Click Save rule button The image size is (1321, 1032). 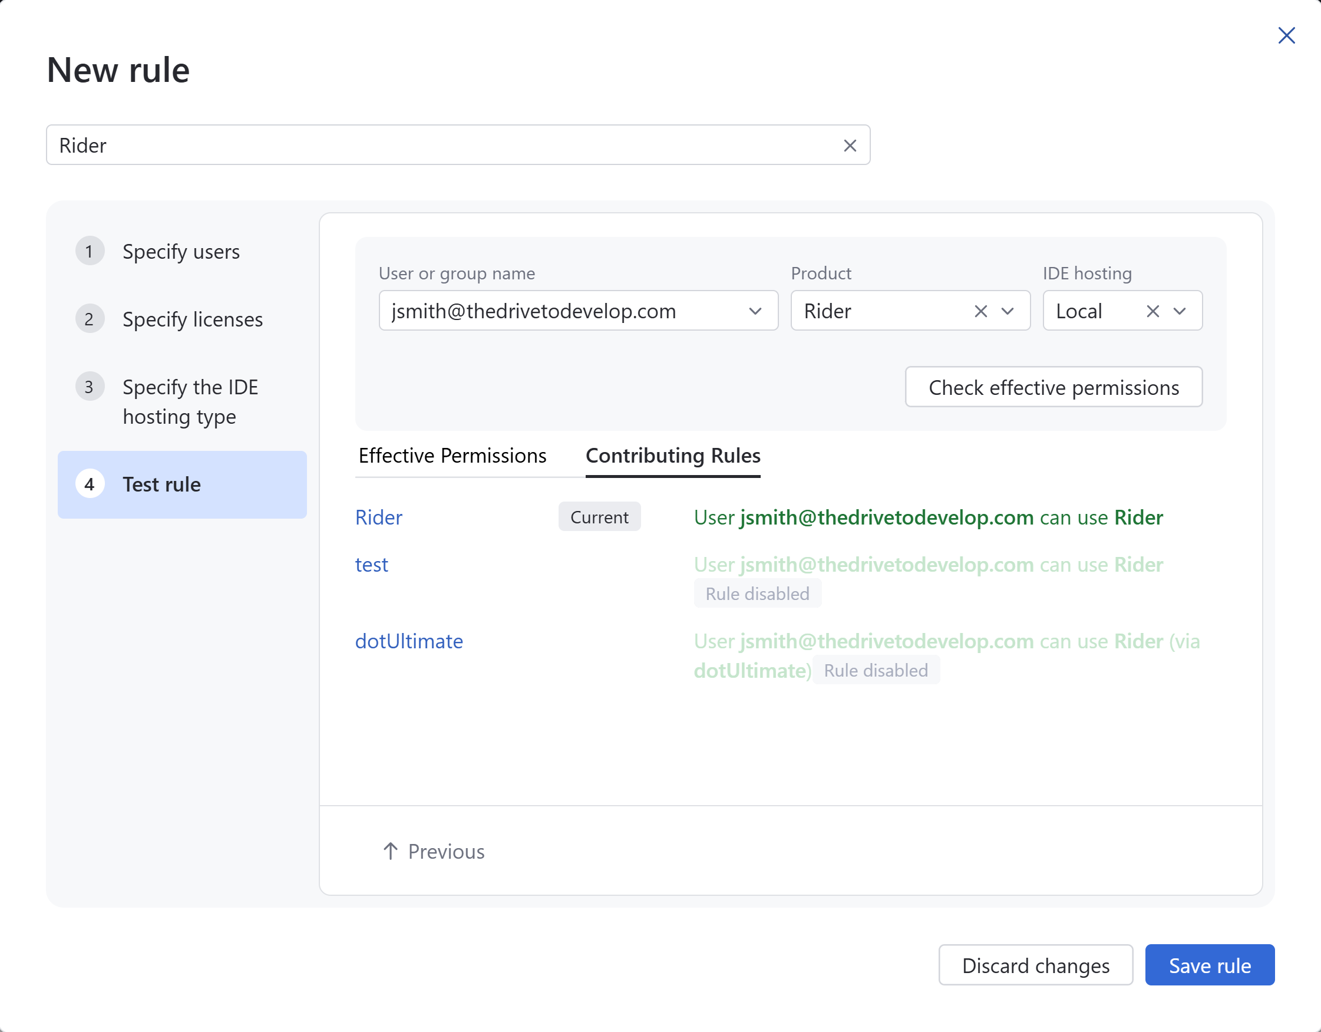pos(1210,965)
